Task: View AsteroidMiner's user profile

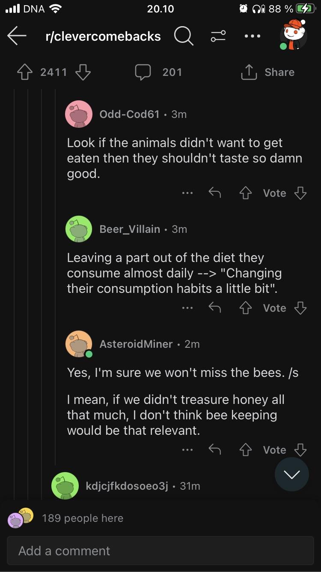Action: pos(137,343)
